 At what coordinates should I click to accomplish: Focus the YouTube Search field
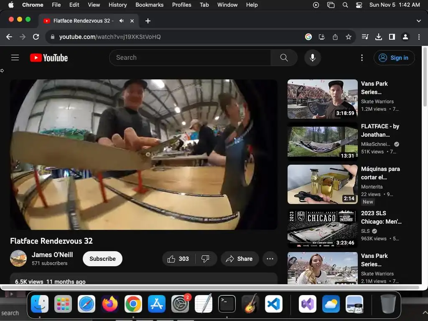click(x=190, y=58)
